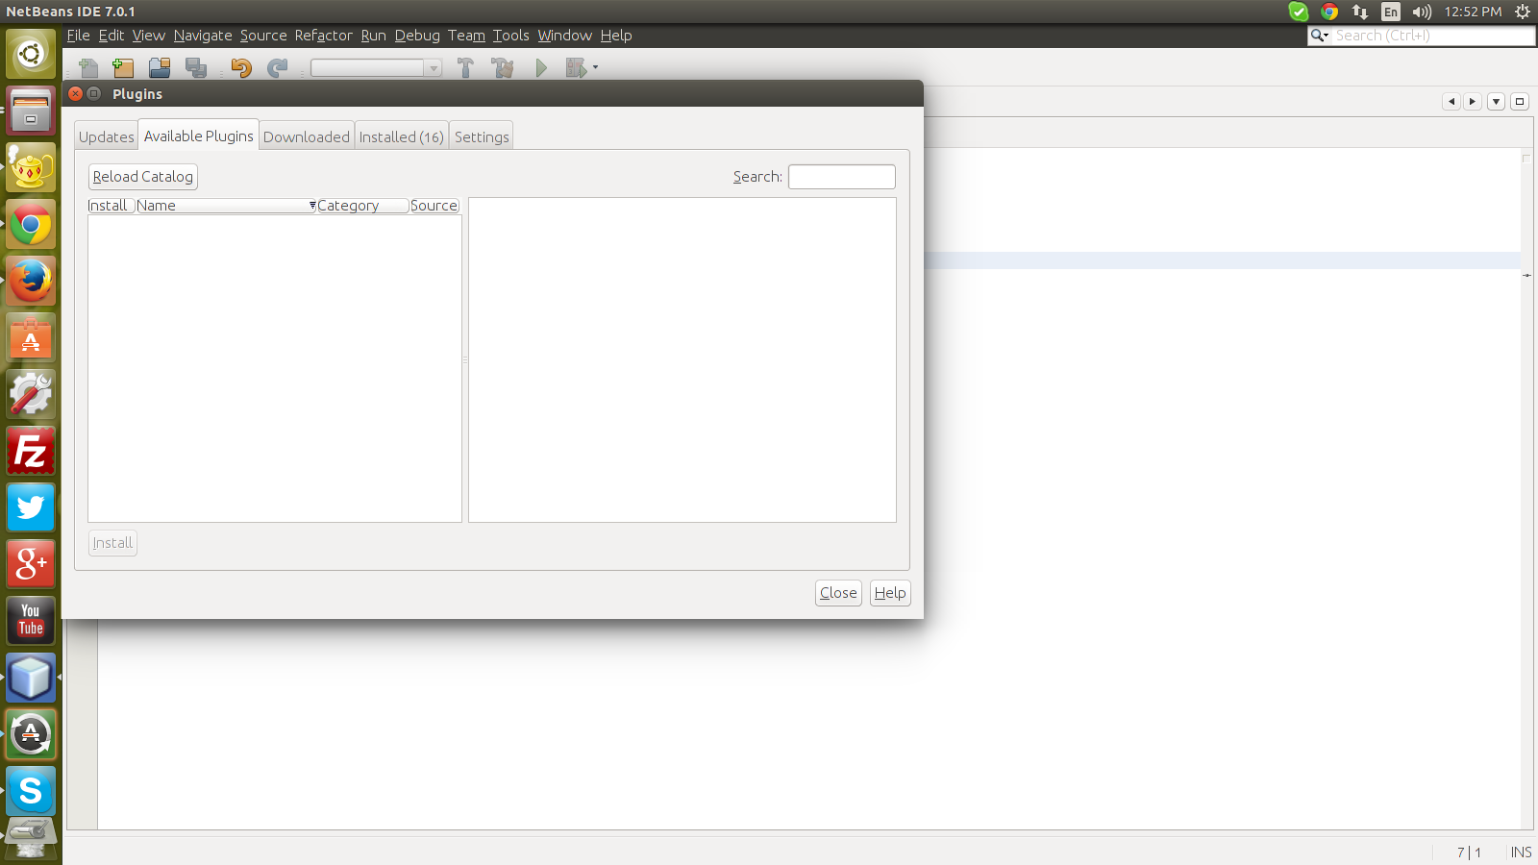Open the Settings tab in Plugins
This screenshot has height=865, width=1538.
[482, 136]
